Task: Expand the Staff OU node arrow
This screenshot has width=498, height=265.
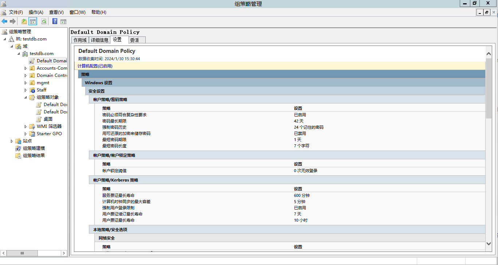Action: 26,90
